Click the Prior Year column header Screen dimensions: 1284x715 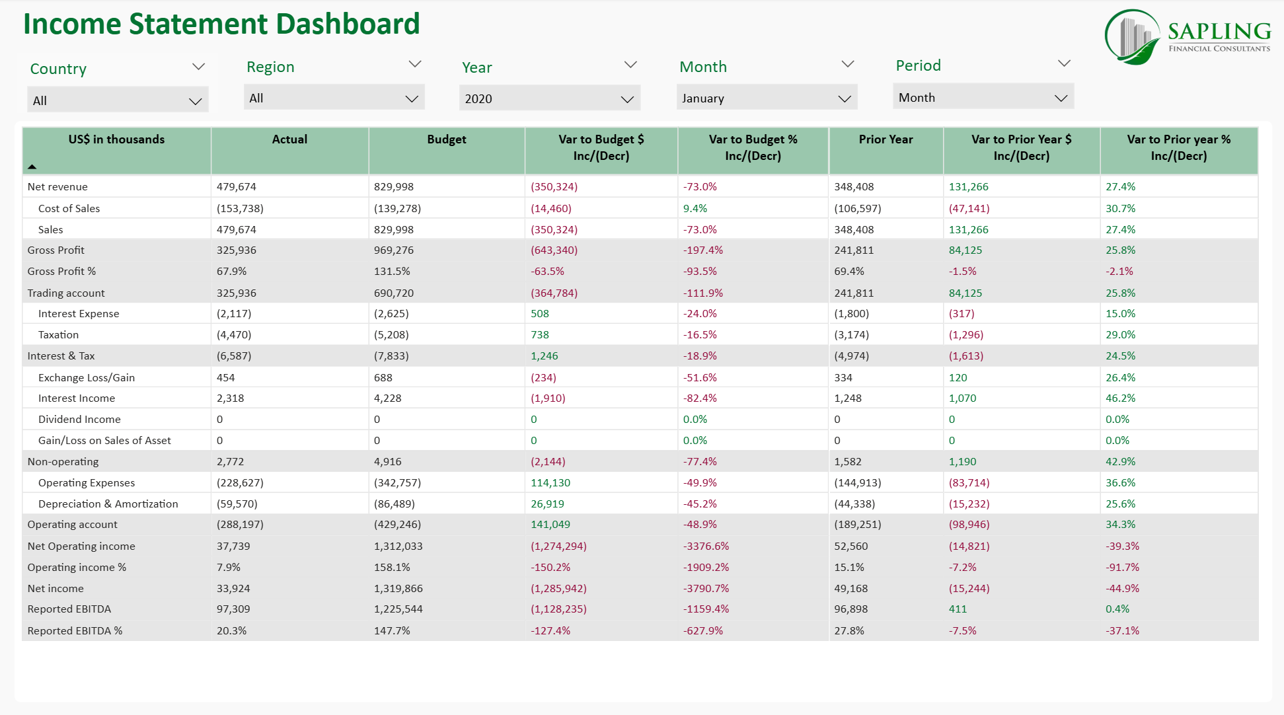click(886, 139)
